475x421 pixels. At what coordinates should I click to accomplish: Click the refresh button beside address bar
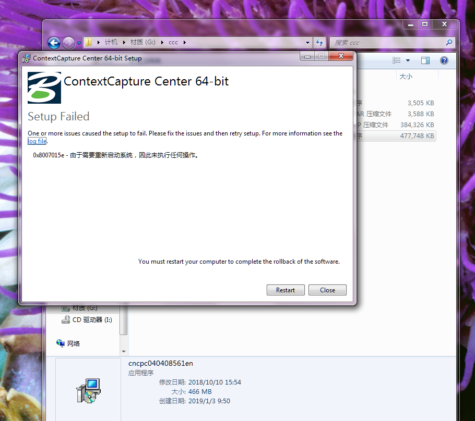[319, 42]
